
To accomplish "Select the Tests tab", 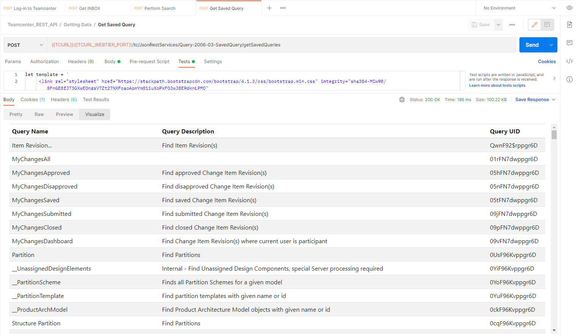I will pos(187,62).
